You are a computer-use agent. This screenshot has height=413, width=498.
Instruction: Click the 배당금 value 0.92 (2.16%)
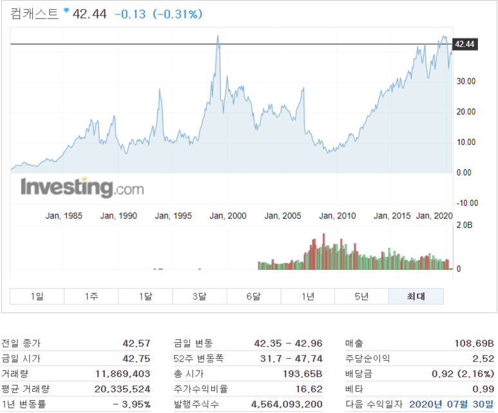(463, 374)
